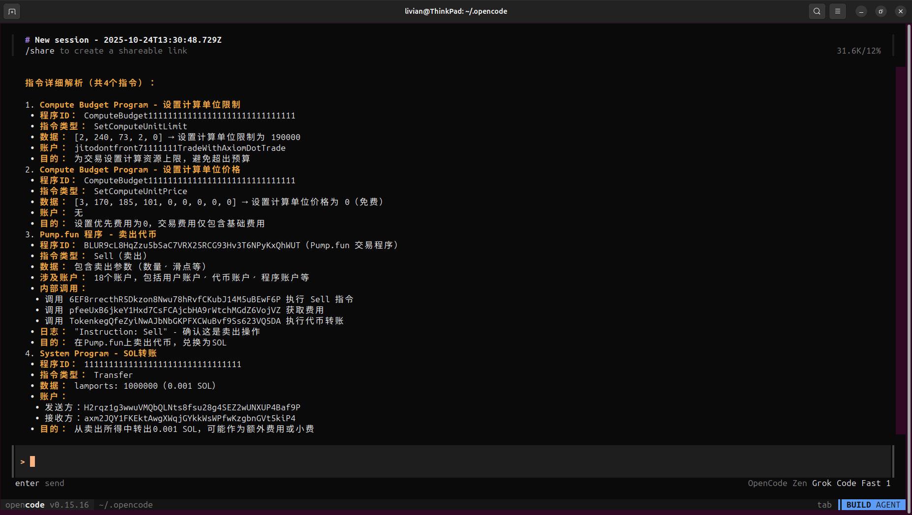Toggle the BUILD AGENT mode badge
This screenshot has height=515, width=912.
(873, 505)
